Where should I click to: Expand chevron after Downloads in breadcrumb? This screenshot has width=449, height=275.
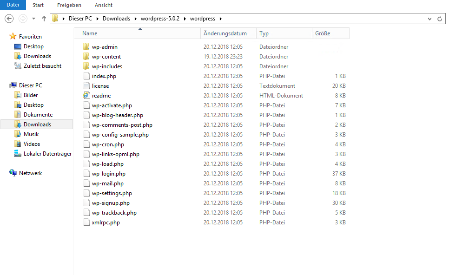tap(135, 19)
